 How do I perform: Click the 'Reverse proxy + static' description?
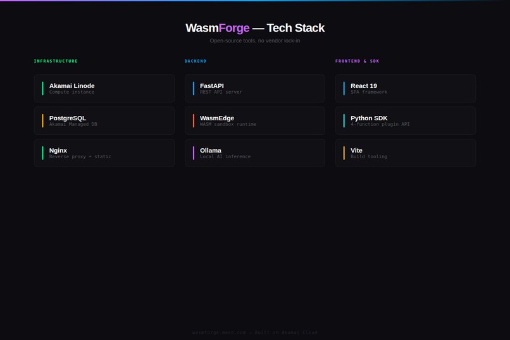[x=80, y=156]
